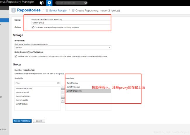Move selected member up in order
The image size is (190, 135).
(63, 87)
